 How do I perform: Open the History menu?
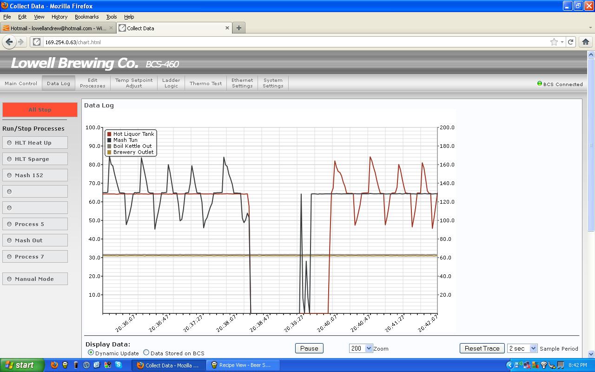click(x=59, y=17)
